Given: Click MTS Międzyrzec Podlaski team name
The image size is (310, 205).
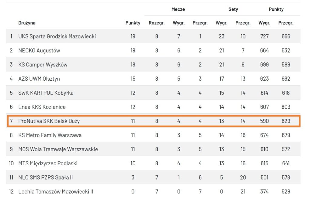Looking at the screenshot, I should coord(48,163).
